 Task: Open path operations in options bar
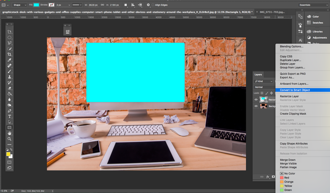[x=126, y=5]
